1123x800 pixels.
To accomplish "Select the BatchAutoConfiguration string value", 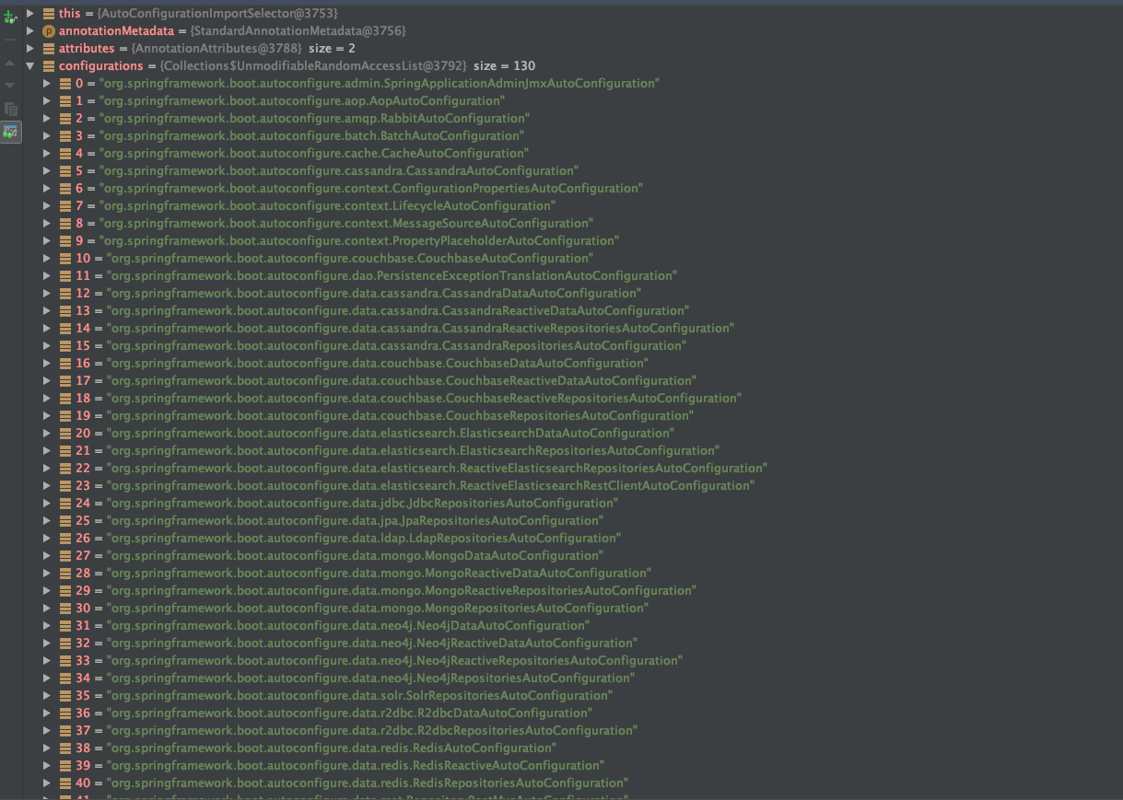I will pos(311,136).
